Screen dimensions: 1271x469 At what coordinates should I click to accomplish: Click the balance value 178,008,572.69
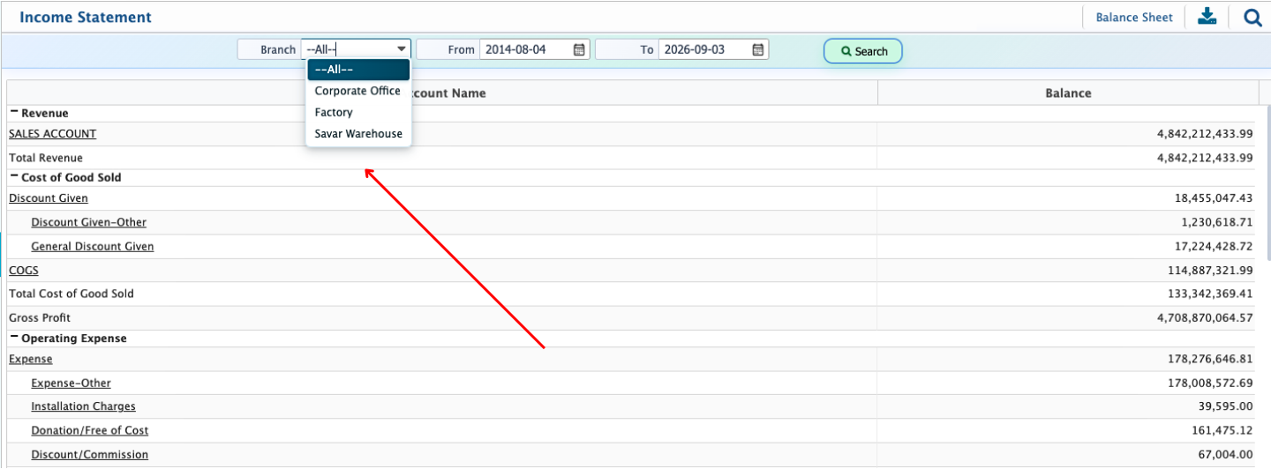[1212, 383]
